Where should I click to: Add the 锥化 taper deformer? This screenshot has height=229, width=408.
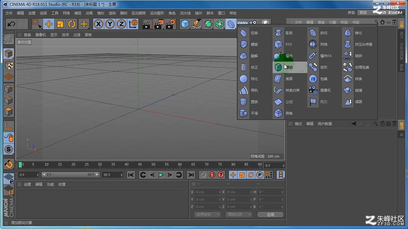354,33
